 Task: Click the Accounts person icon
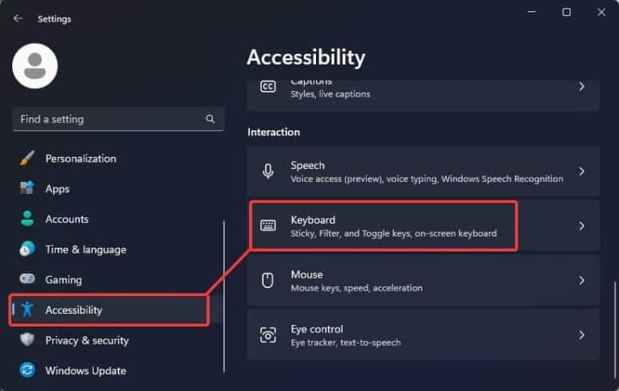[x=27, y=219]
